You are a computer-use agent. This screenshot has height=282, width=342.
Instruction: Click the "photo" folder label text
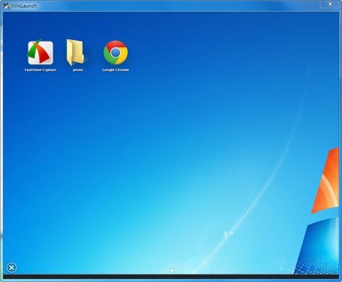pos(78,70)
